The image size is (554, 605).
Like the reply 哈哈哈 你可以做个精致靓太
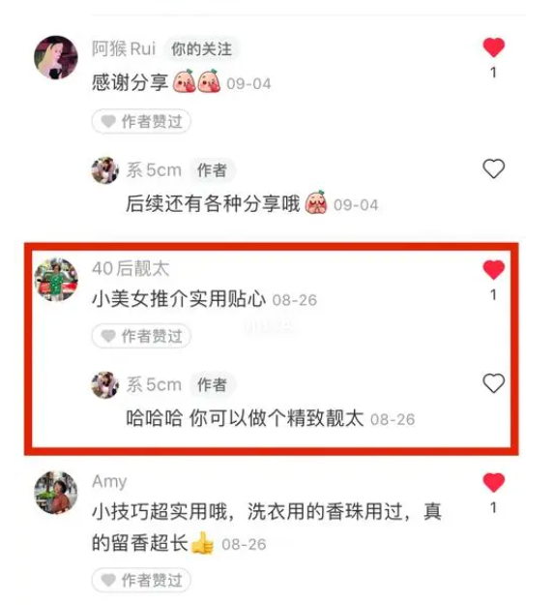493,383
